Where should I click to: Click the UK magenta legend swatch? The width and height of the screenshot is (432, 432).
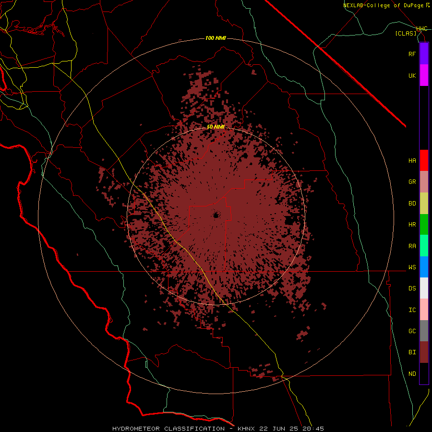[x=424, y=75]
